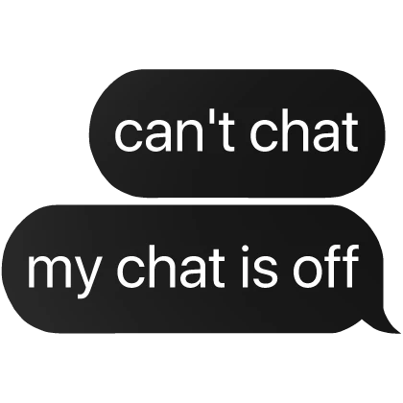Screen dimensions: 403x403
Task: Click the dot of "i" in "is"
Action: [246, 249]
